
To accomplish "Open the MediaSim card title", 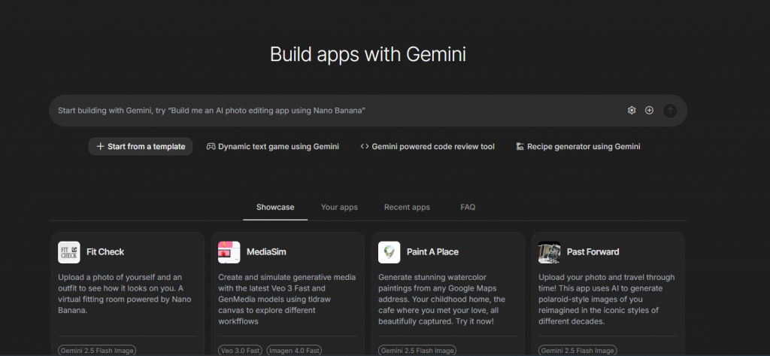I will coord(266,252).
